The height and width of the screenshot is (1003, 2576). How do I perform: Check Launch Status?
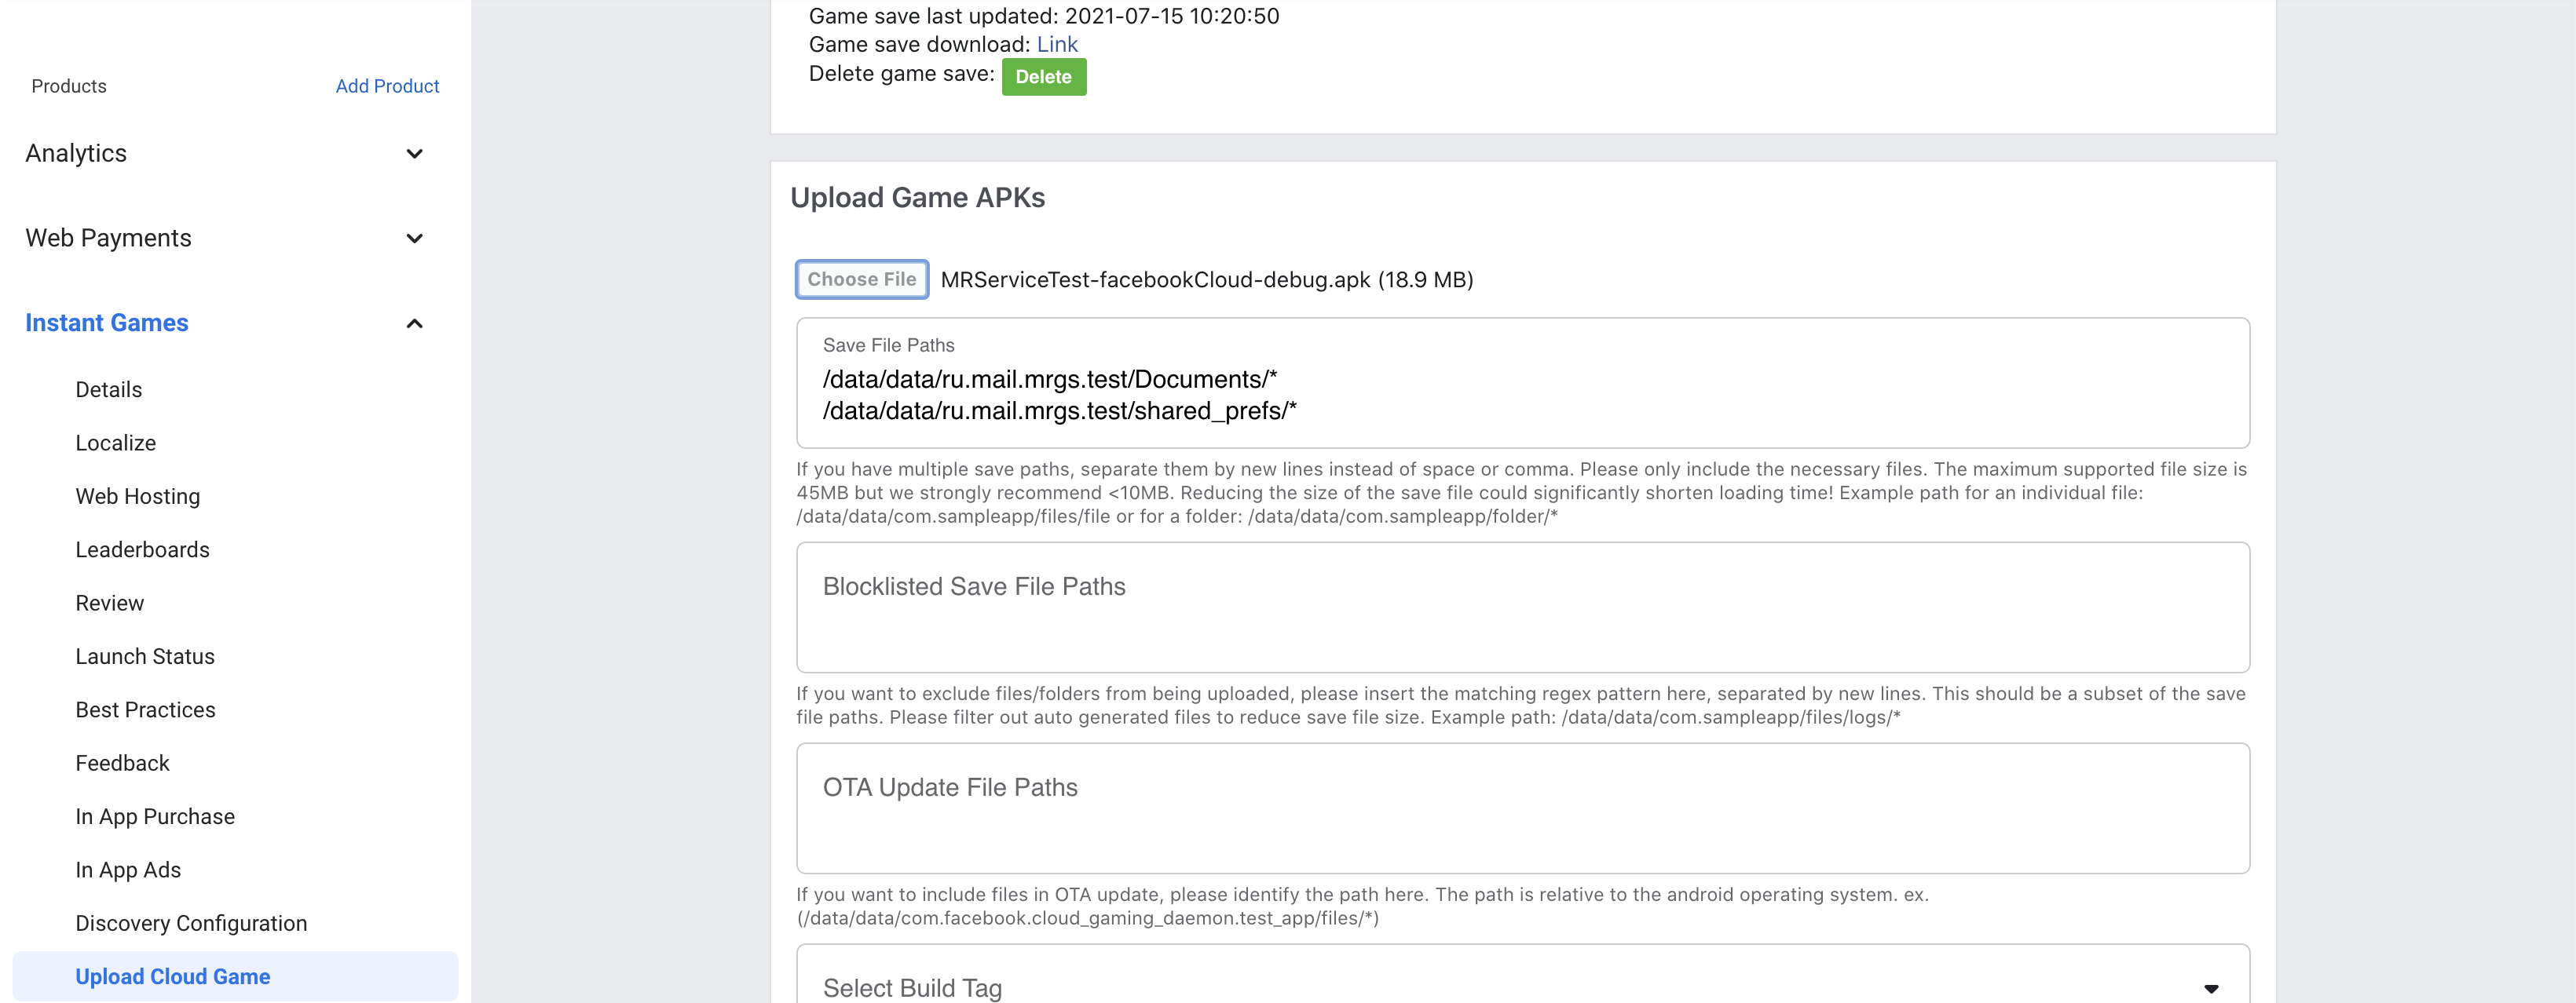(145, 656)
